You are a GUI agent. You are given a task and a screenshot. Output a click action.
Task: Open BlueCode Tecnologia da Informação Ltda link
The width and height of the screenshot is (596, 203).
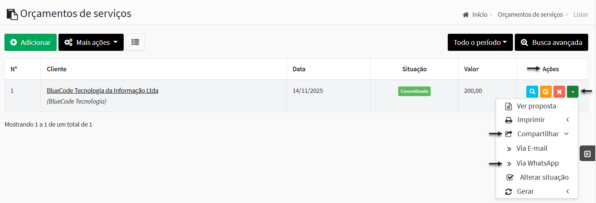pyautogui.click(x=102, y=91)
